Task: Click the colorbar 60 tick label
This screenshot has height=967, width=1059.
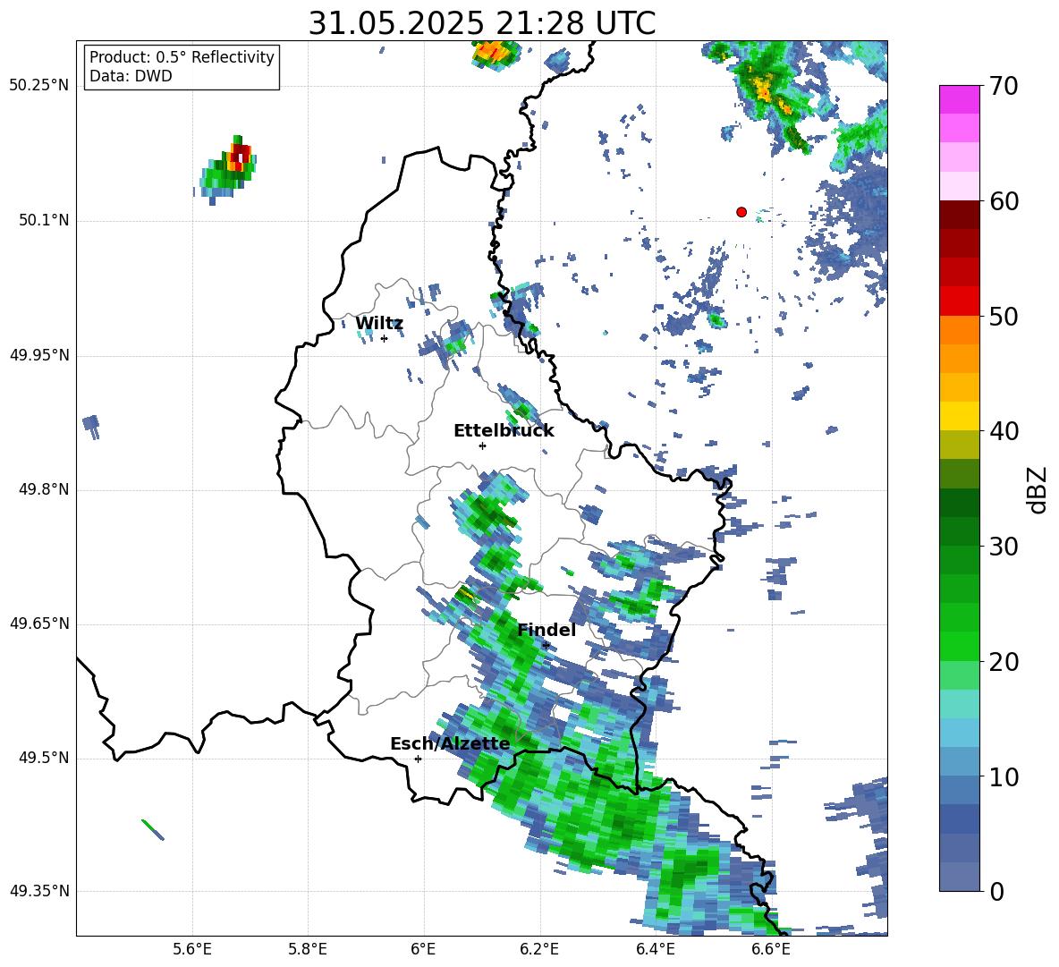Action: pyautogui.click(x=1004, y=201)
